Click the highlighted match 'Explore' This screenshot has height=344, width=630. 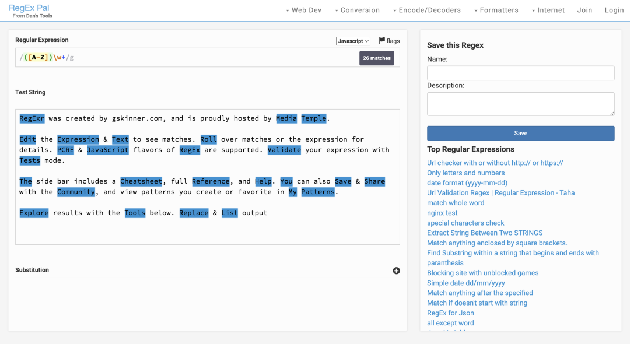(34, 213)
